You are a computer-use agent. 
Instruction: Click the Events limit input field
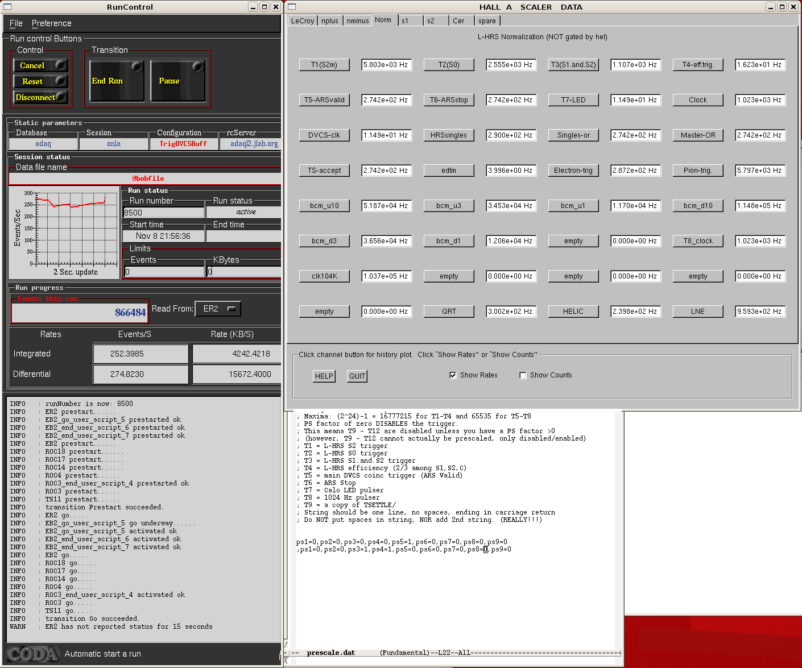pyautogui.click(x=164, y=272)
